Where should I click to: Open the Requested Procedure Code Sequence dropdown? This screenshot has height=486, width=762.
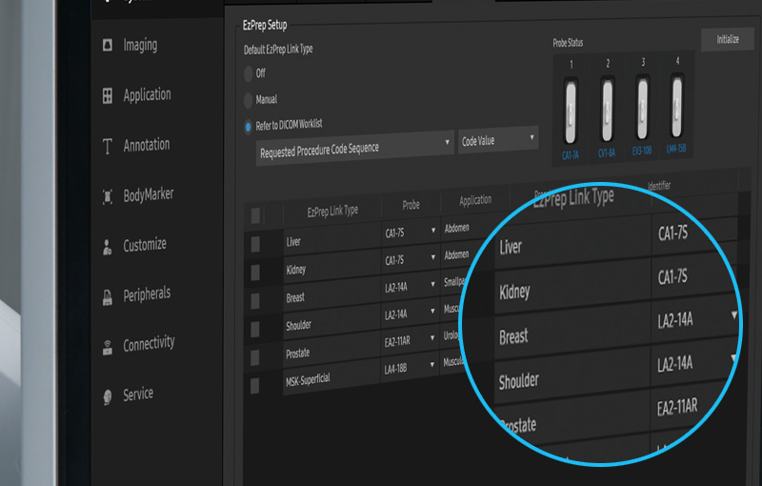[354, 148]
